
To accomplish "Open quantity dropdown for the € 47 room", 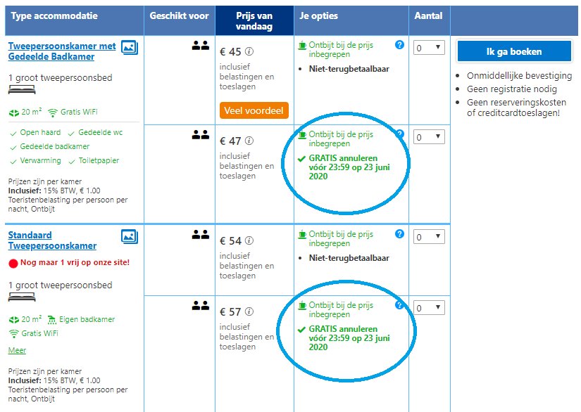I will pos(429,137).
